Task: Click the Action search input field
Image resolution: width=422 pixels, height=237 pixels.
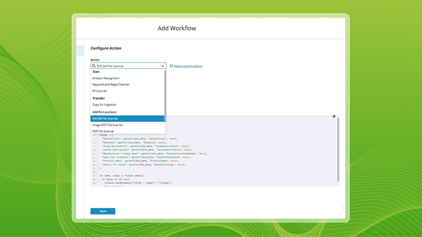Action: 128,66
